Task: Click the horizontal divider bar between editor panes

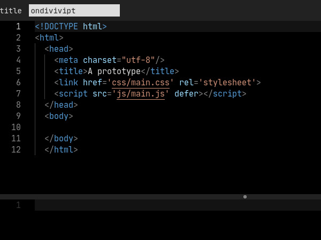Action: click(x=134, y=197)
